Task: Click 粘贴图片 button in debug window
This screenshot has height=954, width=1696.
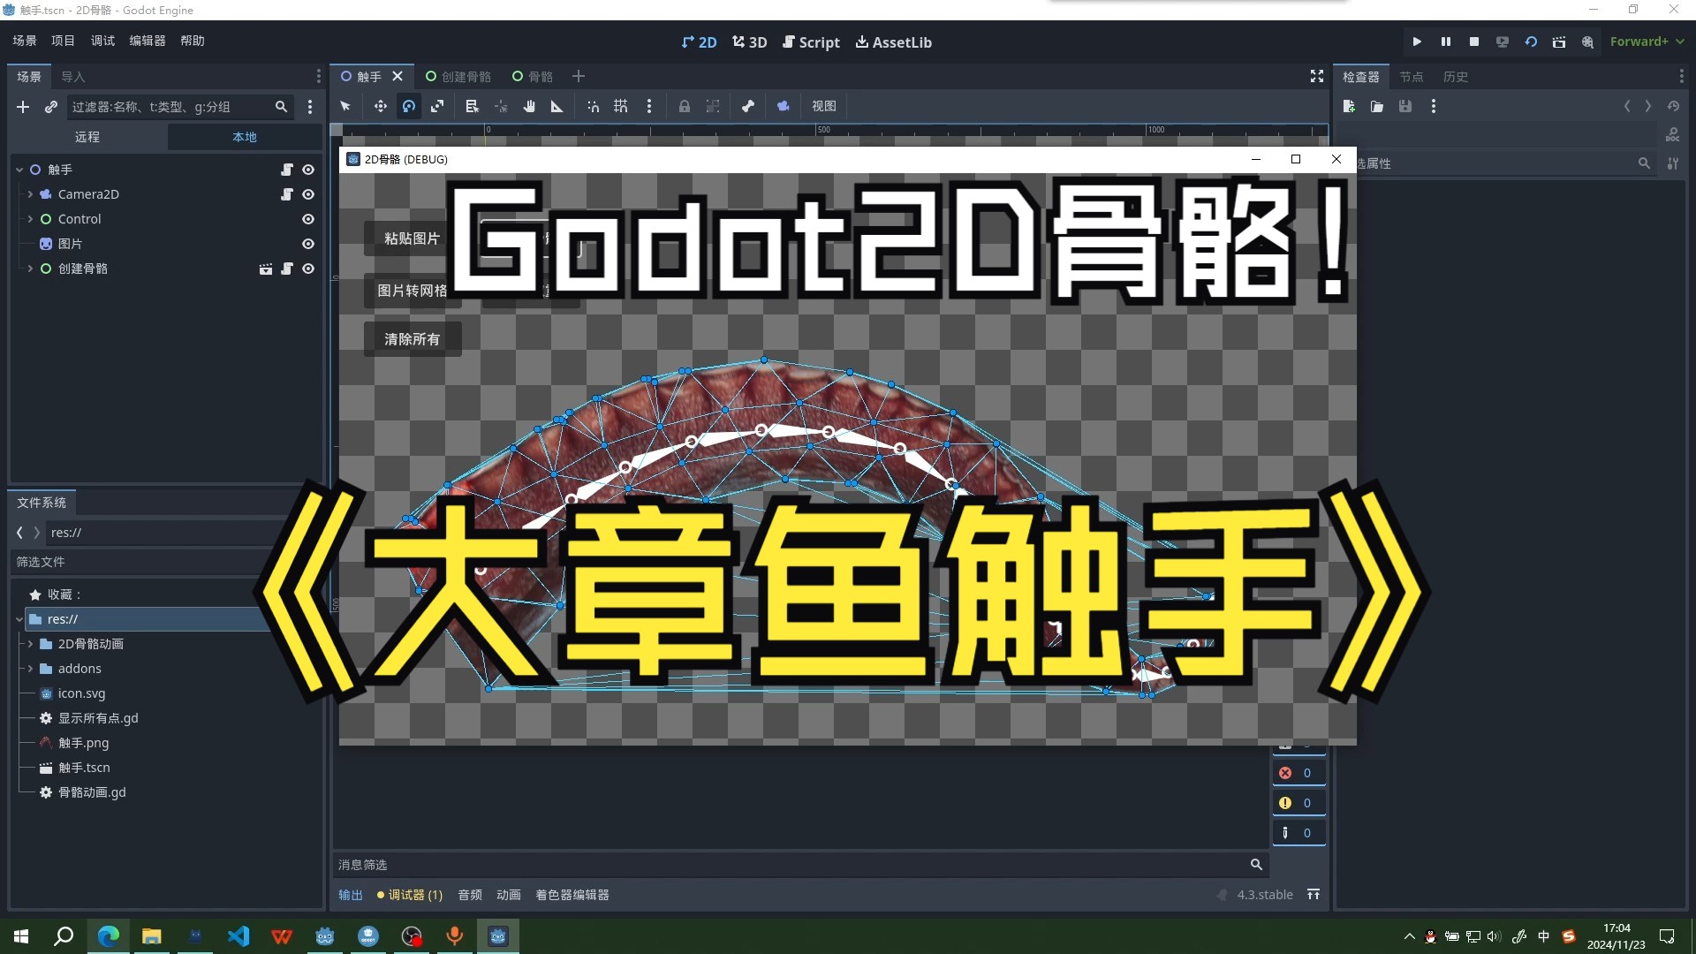Action: point(412,238)
